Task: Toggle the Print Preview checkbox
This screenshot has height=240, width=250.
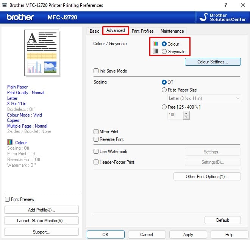Action: (7, 199)
